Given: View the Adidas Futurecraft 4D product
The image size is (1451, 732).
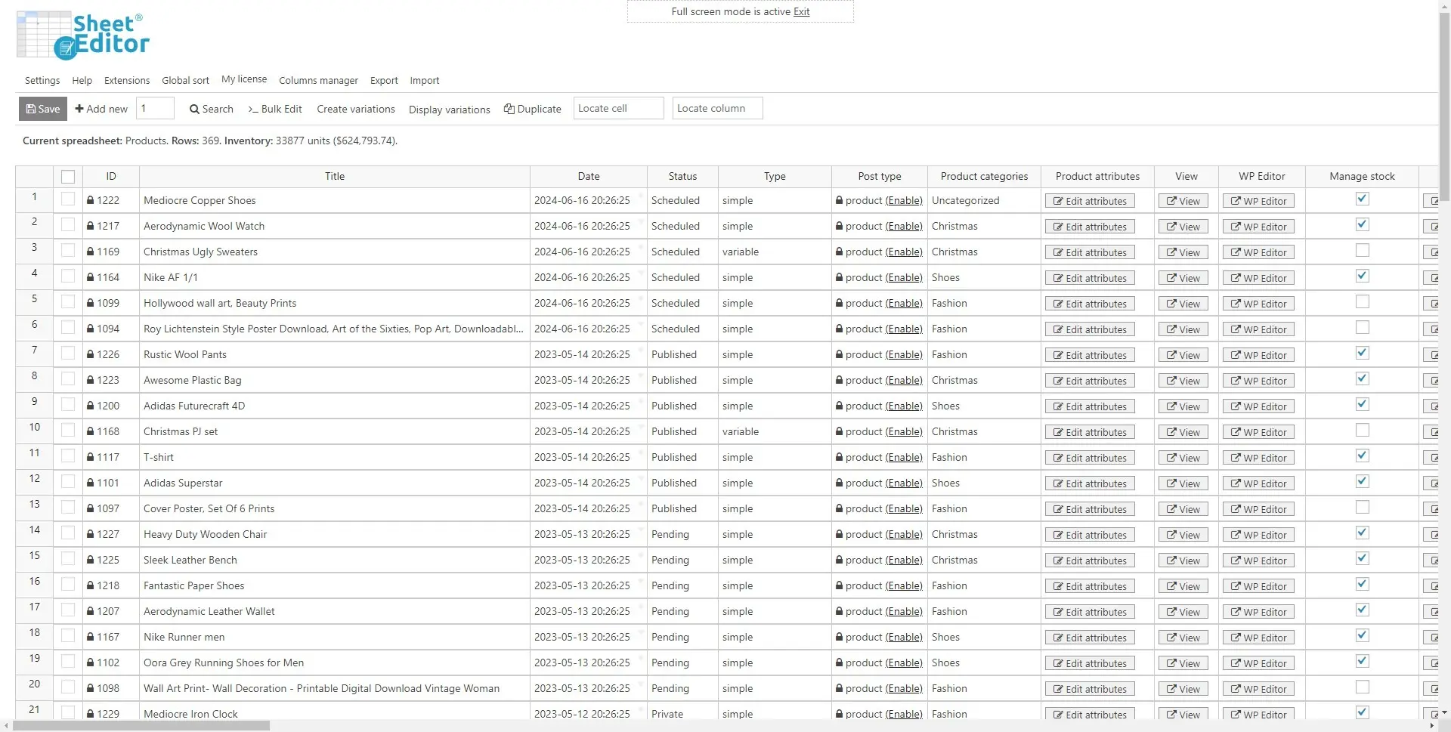Looking at the screenshot, I should [1183, 406].
